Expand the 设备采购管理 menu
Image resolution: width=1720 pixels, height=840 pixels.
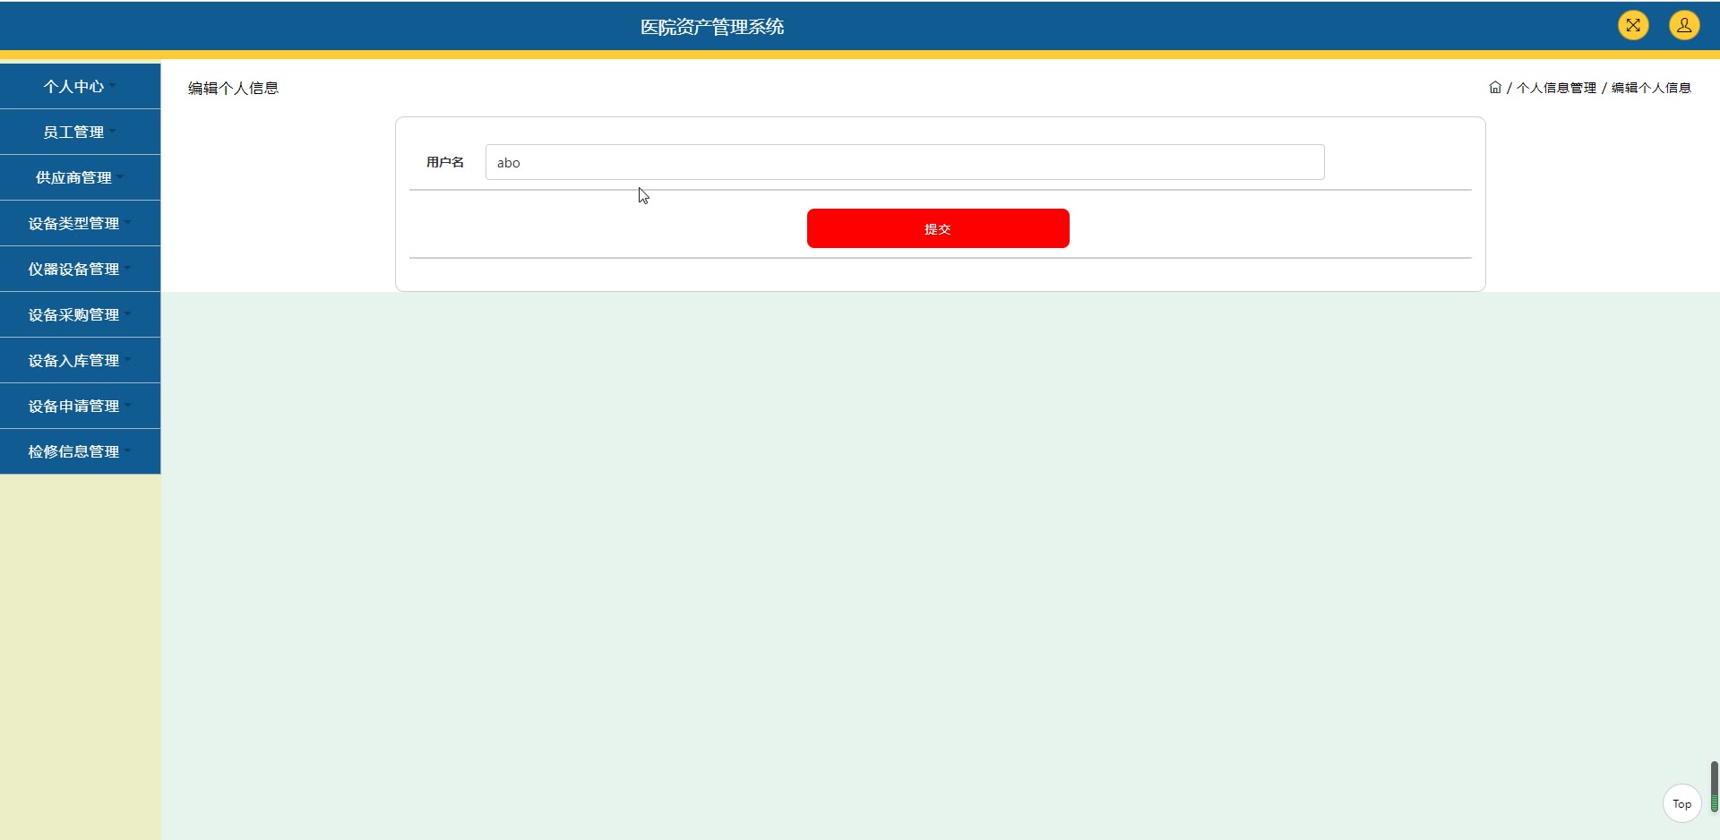(80, 314)
